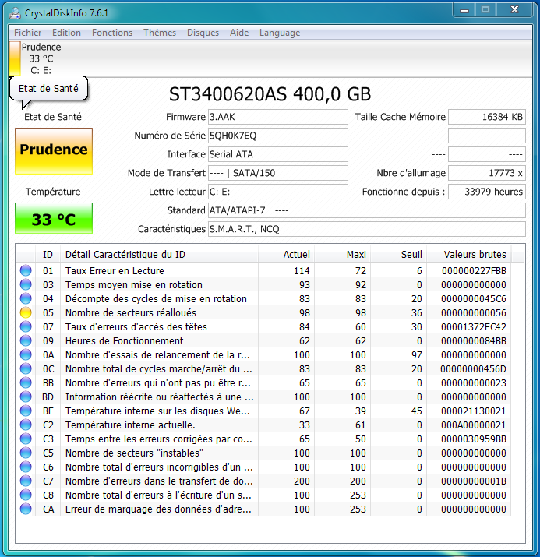Click the Lettre lecteur field
This screenshot has width=540, height=557.
278,192
